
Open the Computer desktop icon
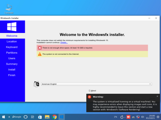(x=9, y=9)
